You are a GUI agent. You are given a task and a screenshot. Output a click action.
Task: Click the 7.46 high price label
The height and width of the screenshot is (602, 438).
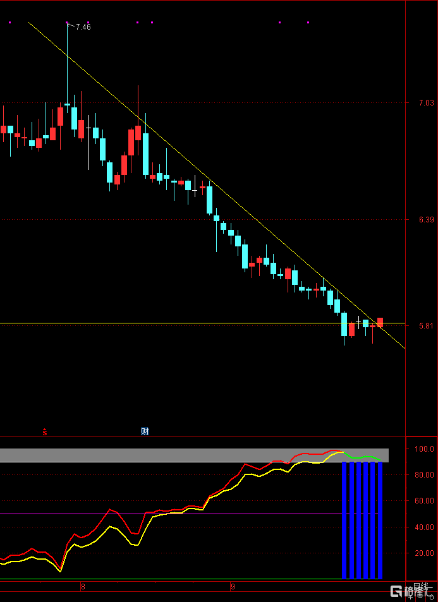83,27
